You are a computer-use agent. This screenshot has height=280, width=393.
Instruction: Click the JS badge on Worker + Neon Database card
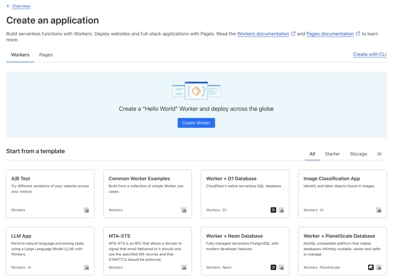281,267
